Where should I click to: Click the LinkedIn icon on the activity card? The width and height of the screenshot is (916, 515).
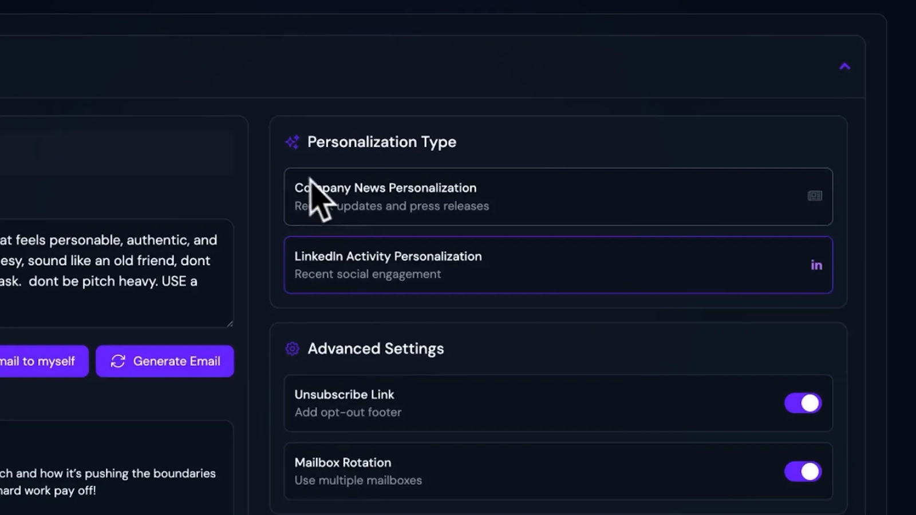[x=816, y=265]
